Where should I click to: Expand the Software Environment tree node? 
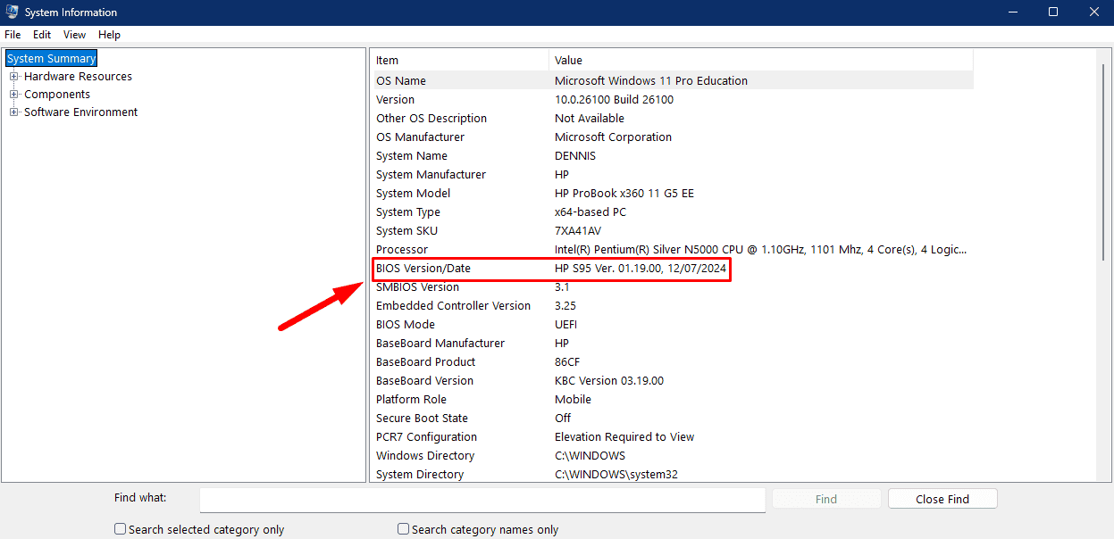[14, 112]
